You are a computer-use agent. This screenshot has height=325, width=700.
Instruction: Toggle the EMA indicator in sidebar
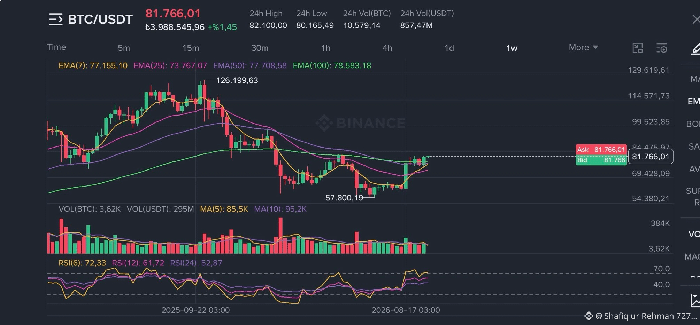point(693,101)
